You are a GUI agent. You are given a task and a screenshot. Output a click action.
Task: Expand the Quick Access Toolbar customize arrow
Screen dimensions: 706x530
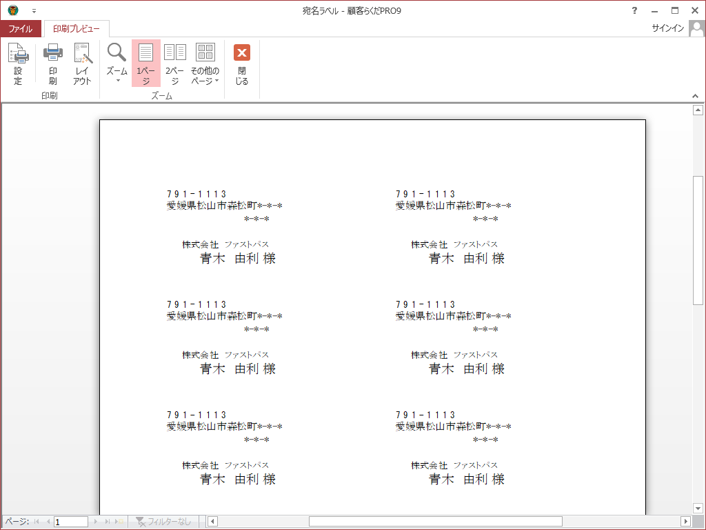click(x=34, y=11)
